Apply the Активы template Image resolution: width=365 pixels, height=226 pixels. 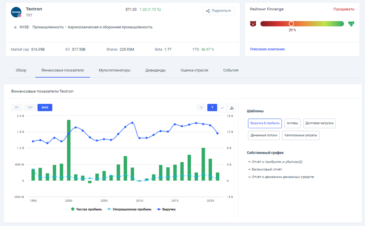tap(293, 123)
